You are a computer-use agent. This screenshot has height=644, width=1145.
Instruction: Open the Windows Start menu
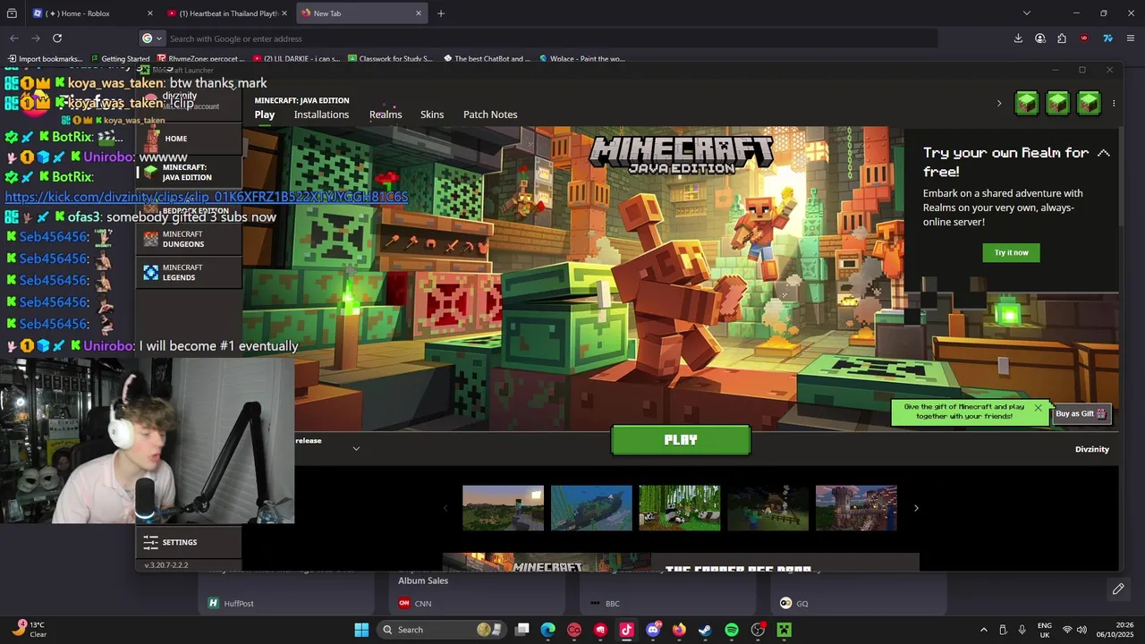click(361, 630)
